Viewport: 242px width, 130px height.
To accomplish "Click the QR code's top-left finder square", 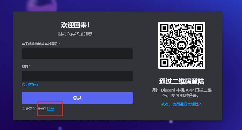I will click(164, 28).
